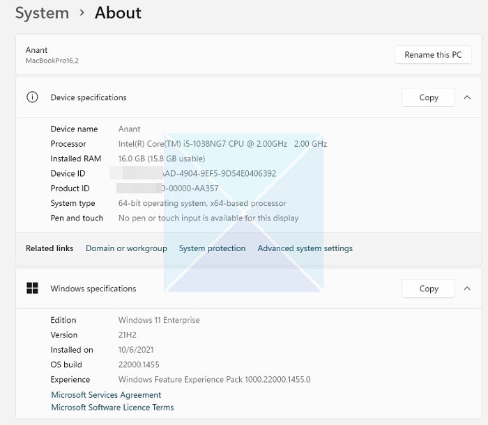The width and height of the screenshot is (488, 425).
Task: Select the Device ID value ending 9D54E0406392
Action: 220,173
